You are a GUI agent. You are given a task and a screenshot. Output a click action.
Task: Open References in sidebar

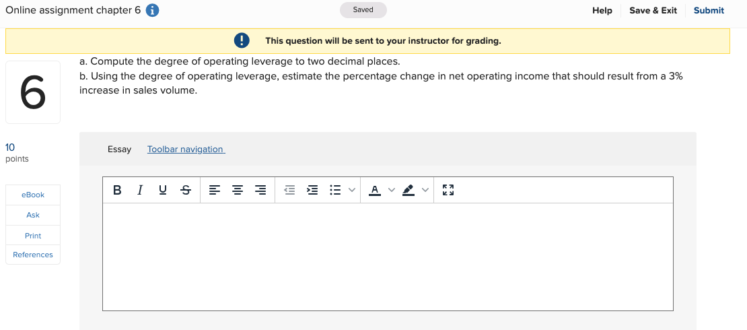pyautogui.click(x=33, y=255)
